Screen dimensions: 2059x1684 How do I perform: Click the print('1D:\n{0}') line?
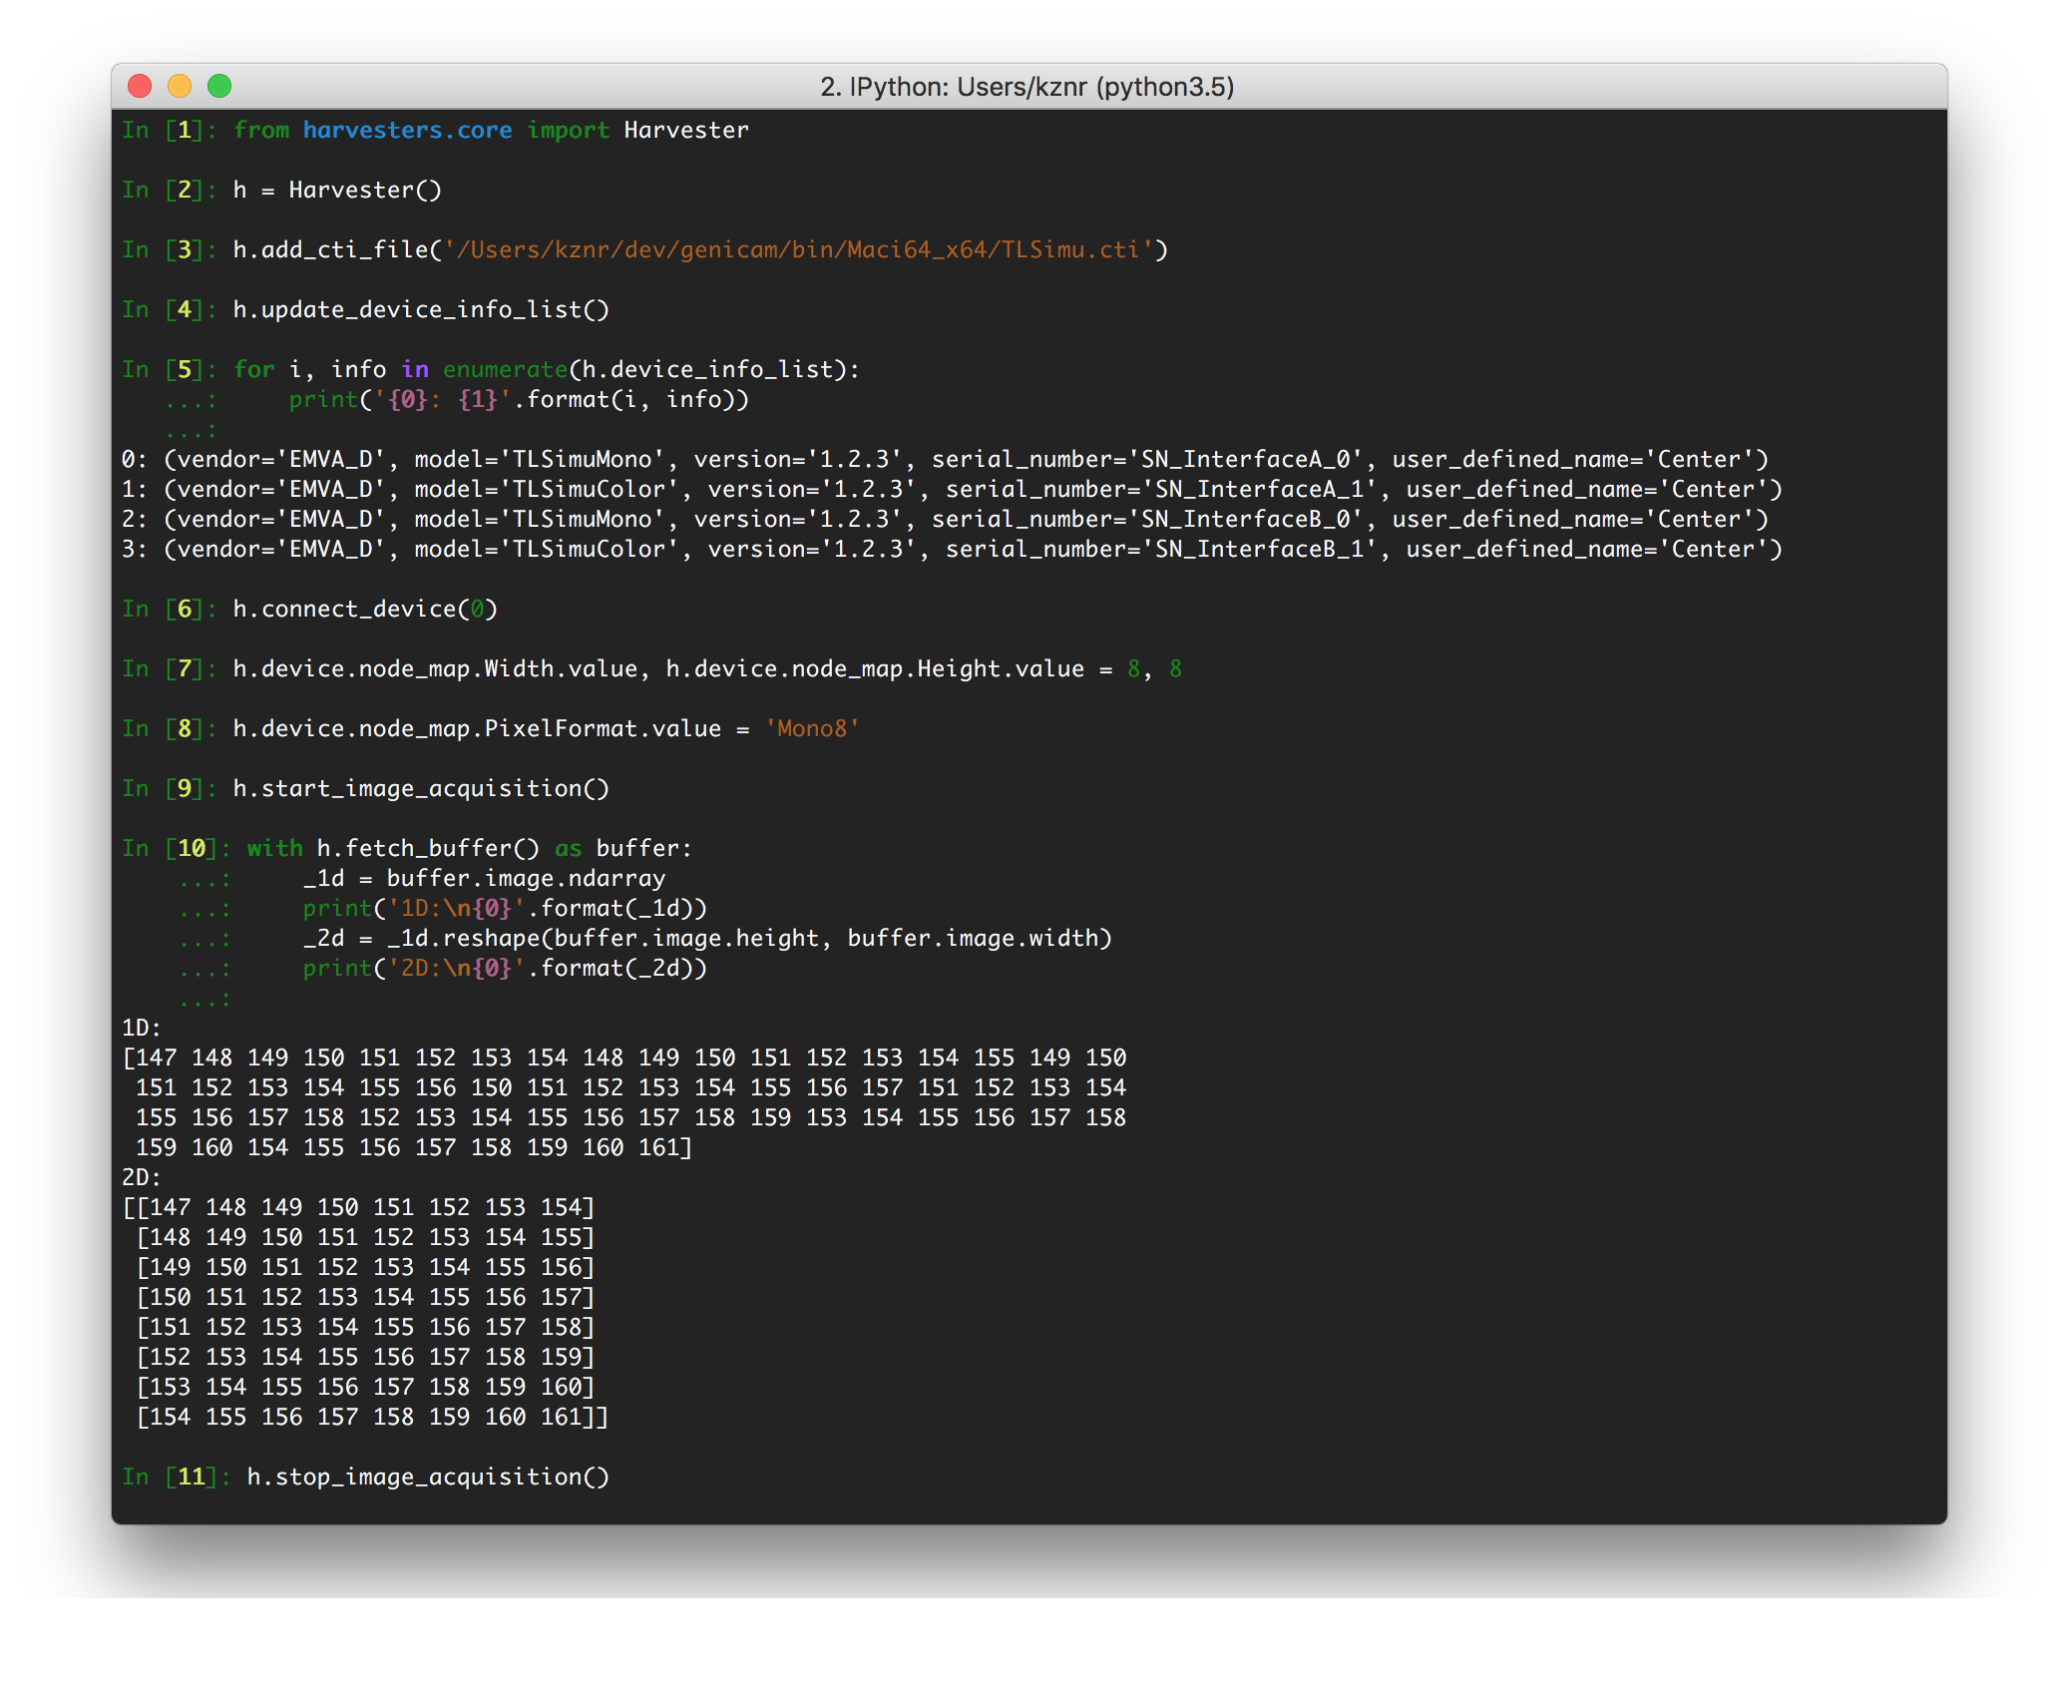click(505, 909)
